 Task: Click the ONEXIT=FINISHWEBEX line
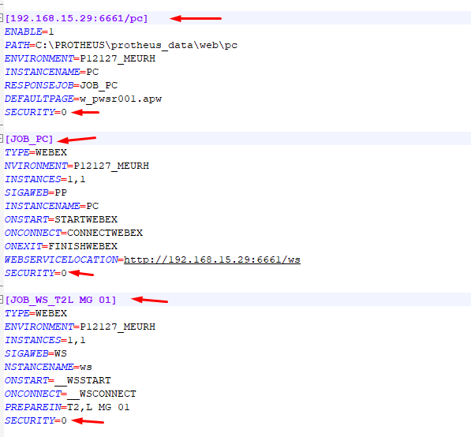pyautogui.click(x=61, y=246)
